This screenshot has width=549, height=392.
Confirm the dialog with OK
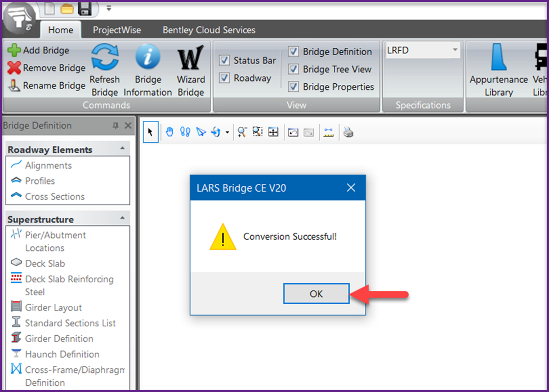pos(316,294)
